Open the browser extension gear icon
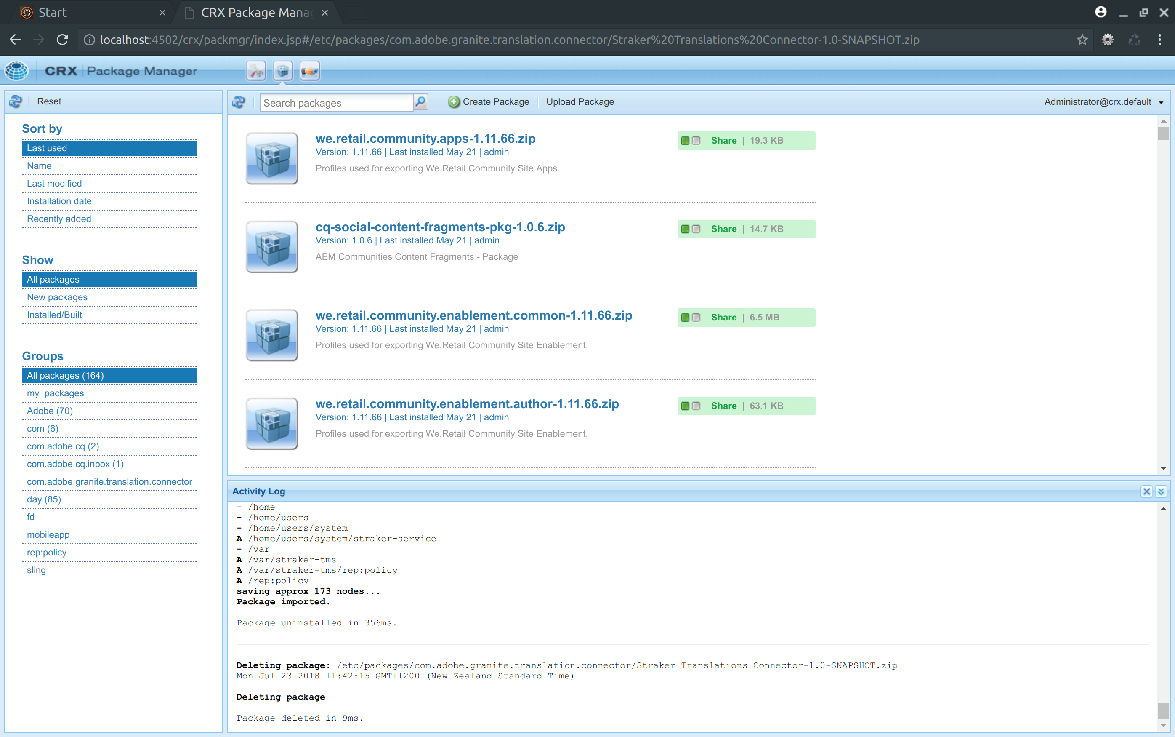This screenshot has width=1175, height=737. (x=1108, y=40)
